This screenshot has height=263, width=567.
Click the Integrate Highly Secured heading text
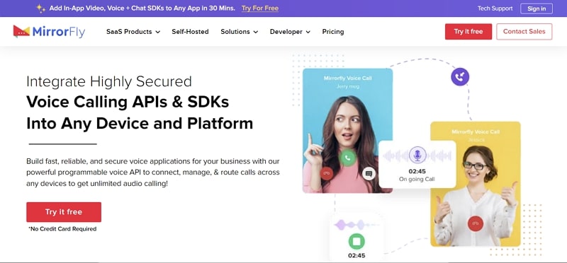(x=109, y=81)
